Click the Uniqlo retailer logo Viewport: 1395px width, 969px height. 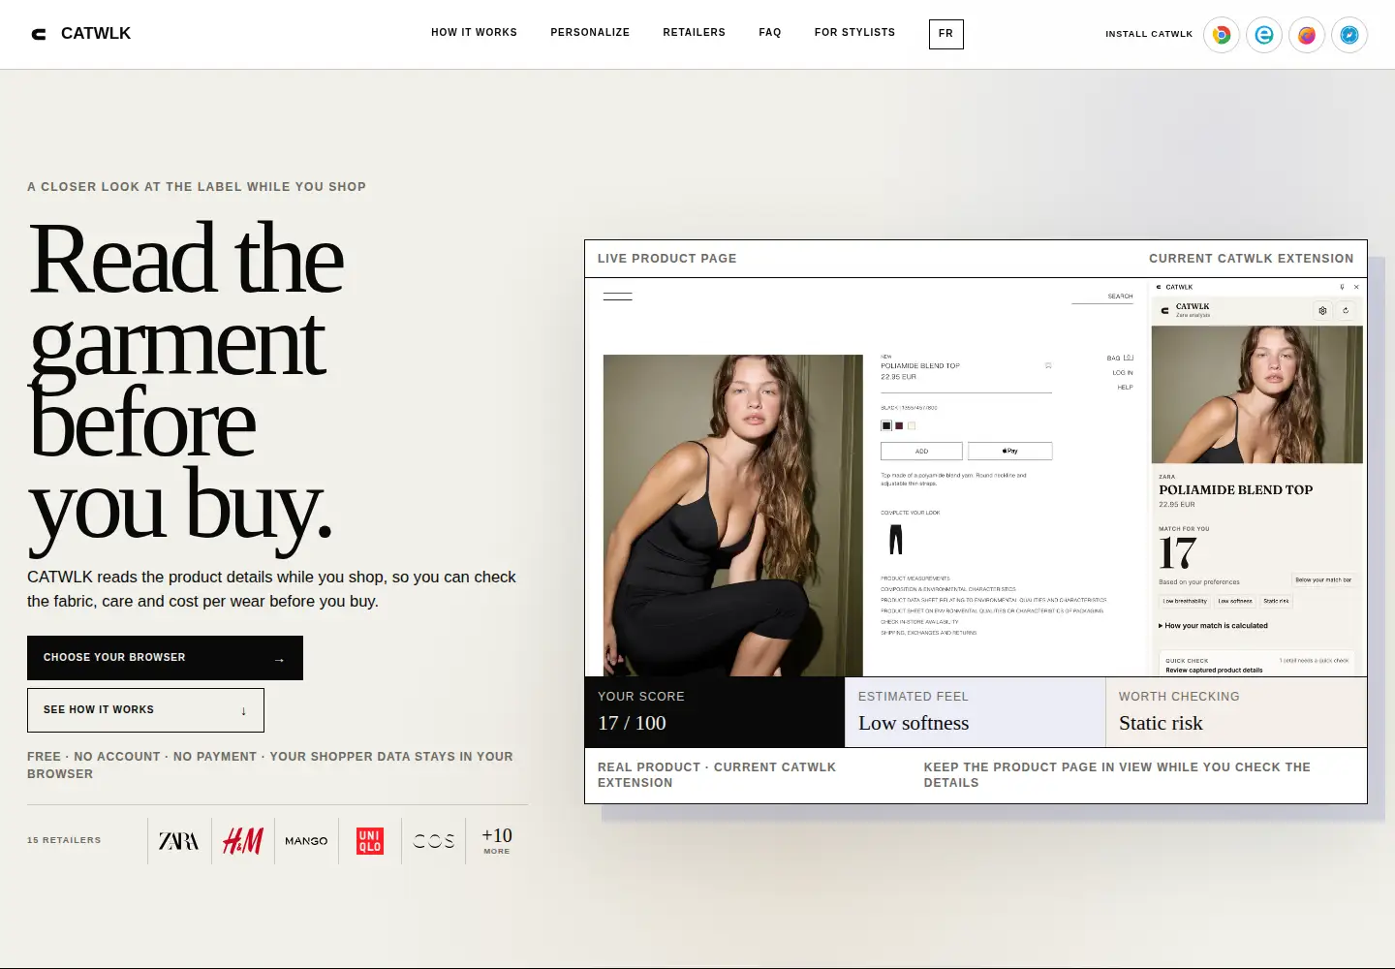pyautogui.click(x=370, y=841)
